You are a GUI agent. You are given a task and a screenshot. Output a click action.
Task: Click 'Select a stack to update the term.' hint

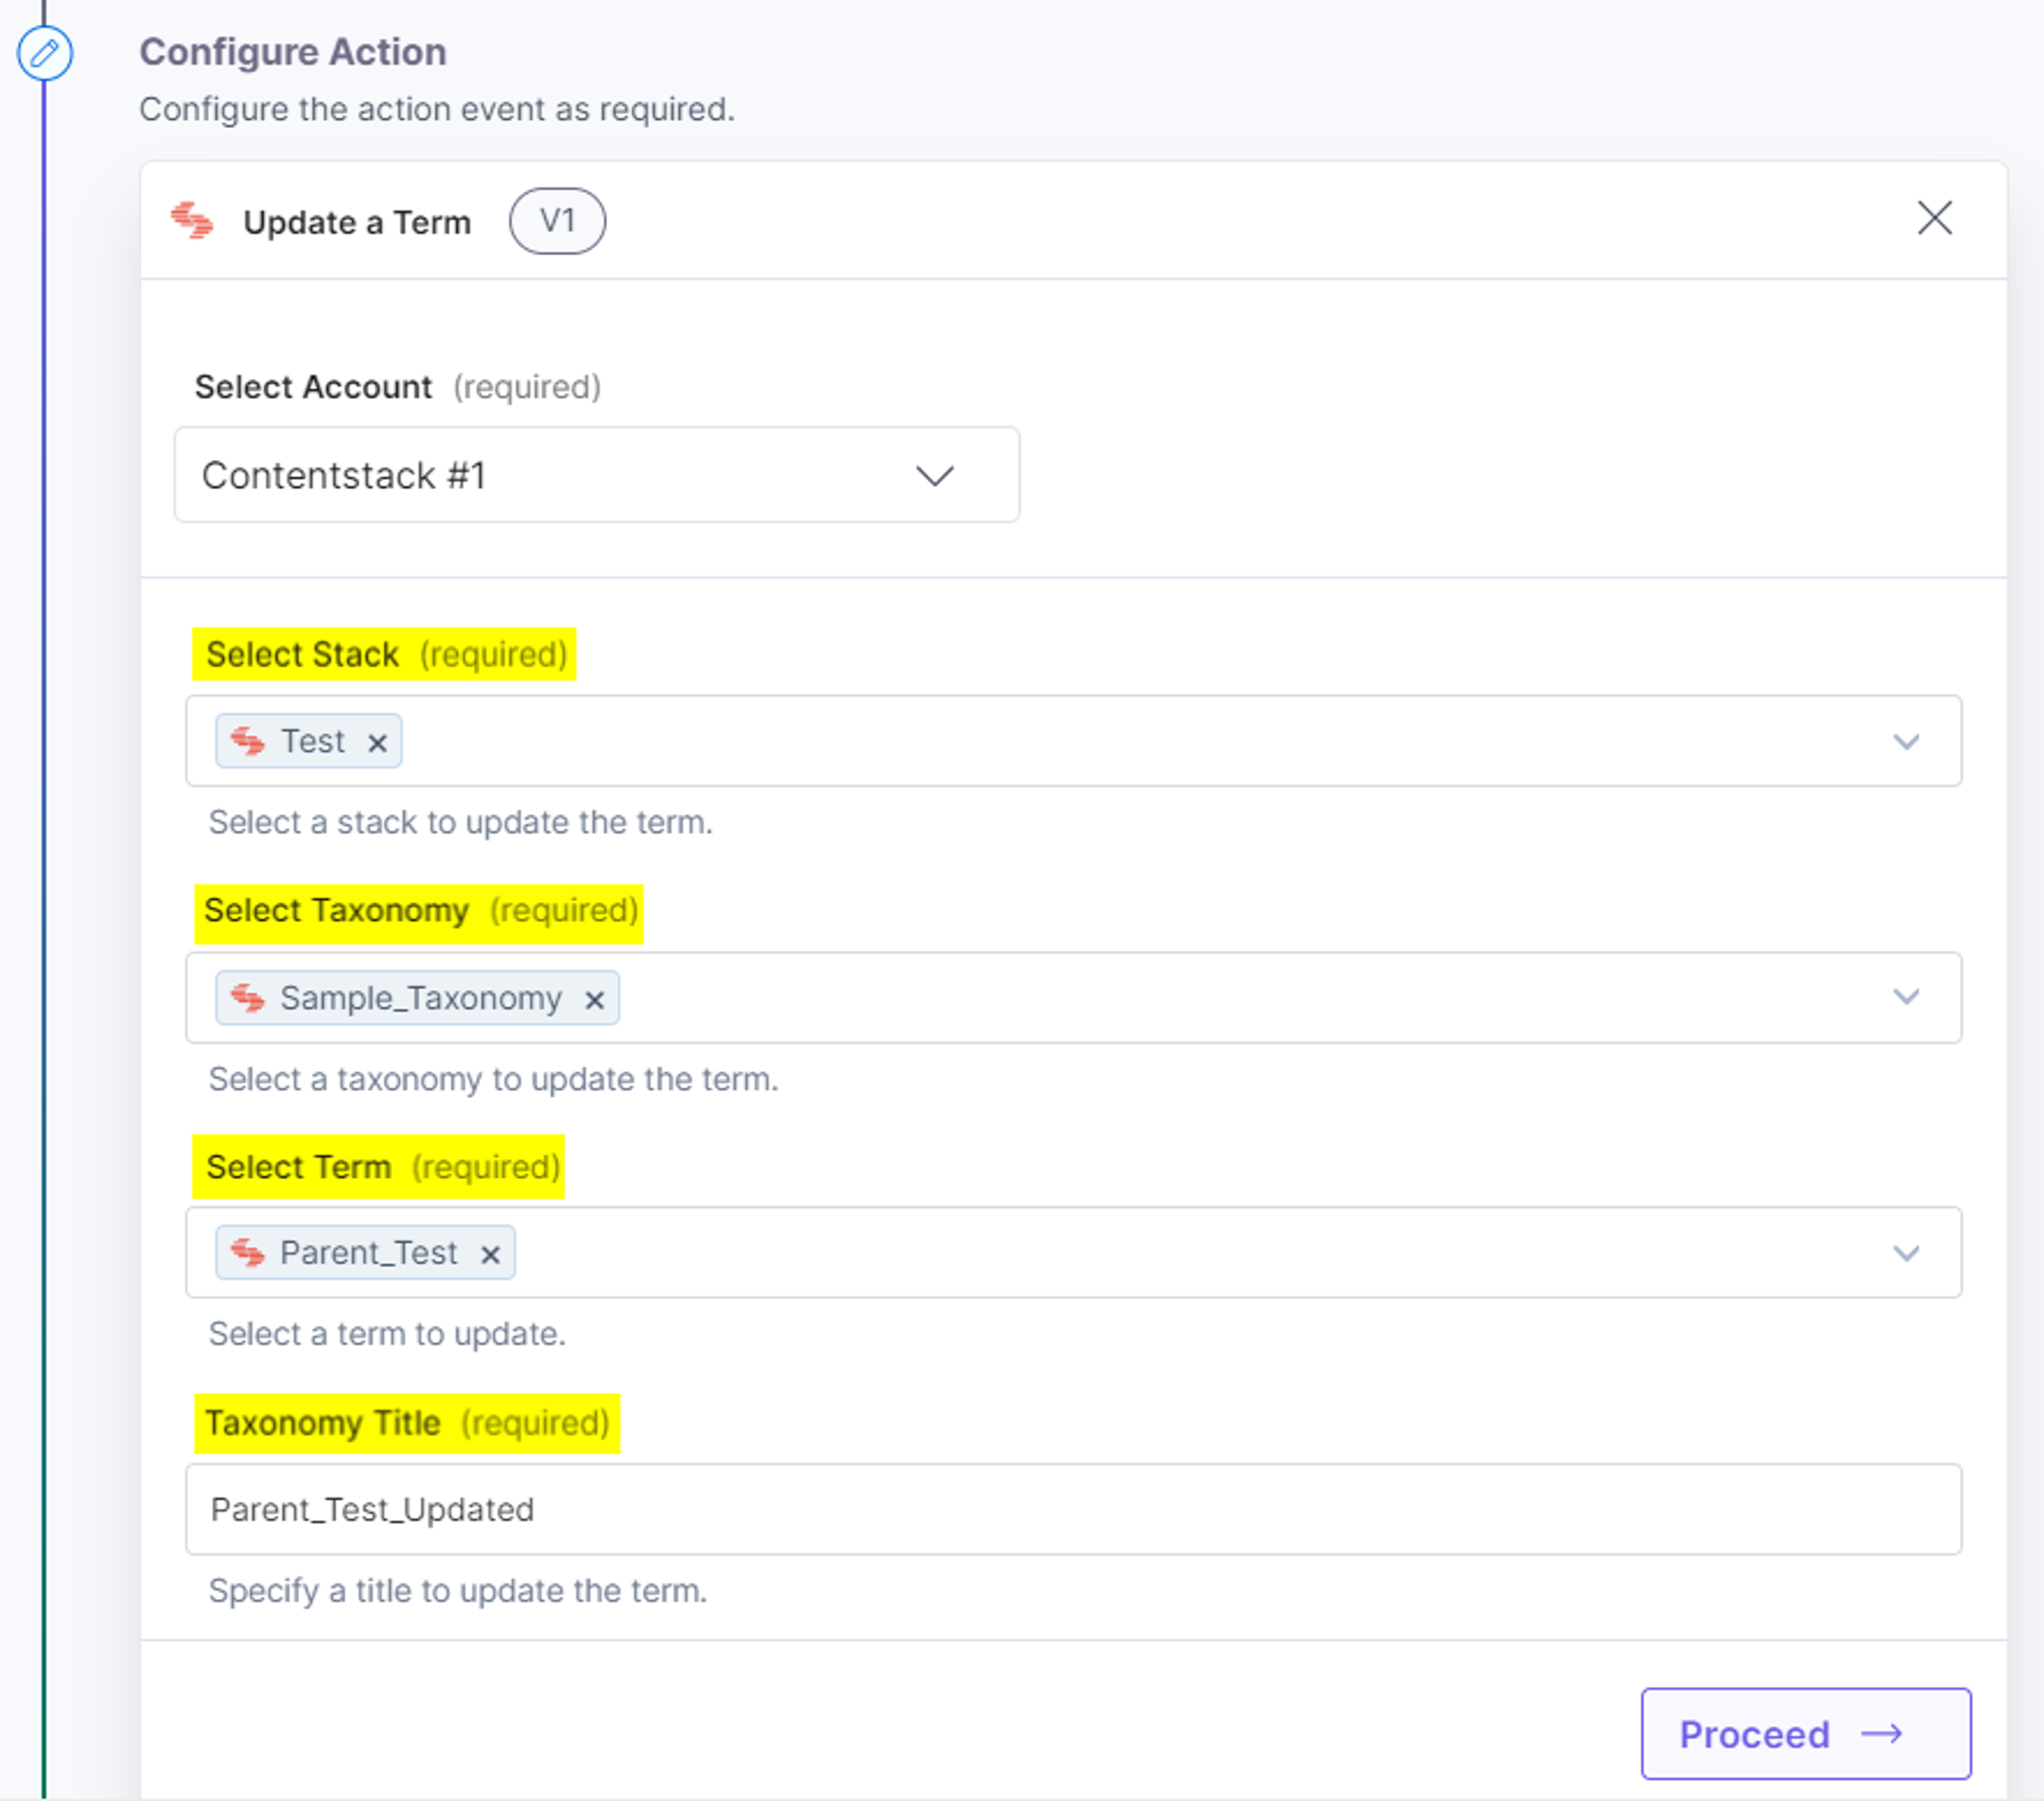pos(461,822)
